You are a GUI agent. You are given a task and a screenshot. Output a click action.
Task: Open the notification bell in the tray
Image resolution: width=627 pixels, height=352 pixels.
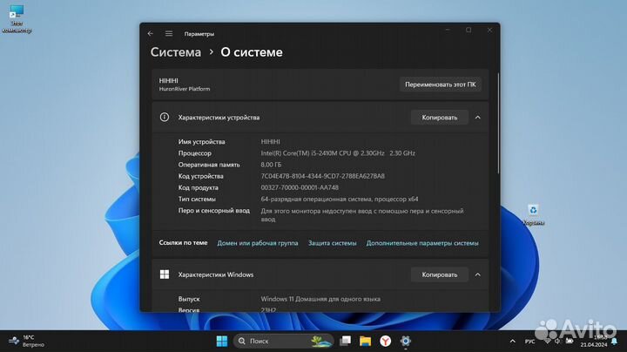point(614,342)
